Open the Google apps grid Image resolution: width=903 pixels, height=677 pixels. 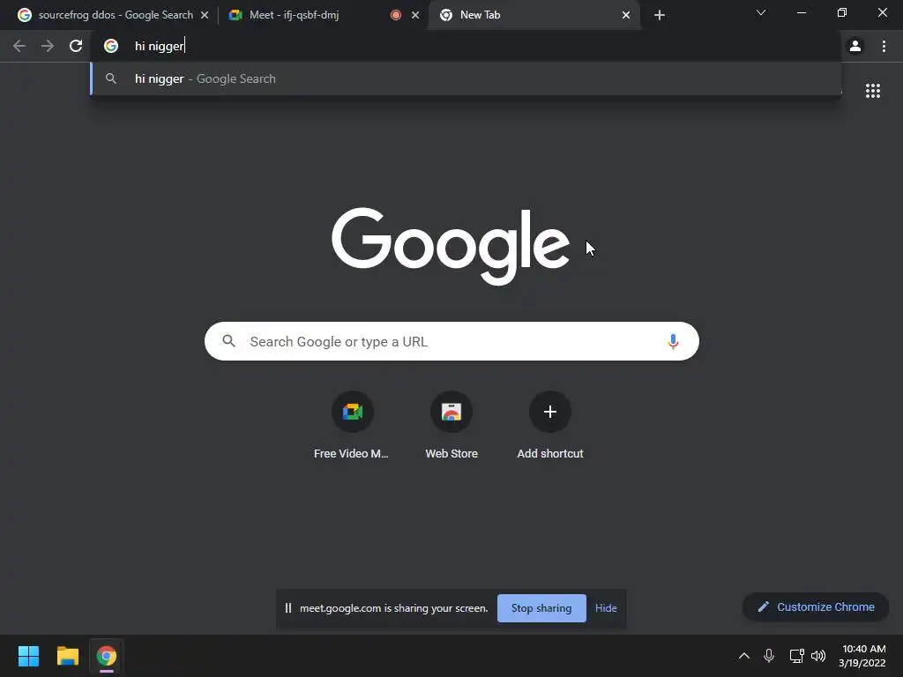[x=873, y=91]
